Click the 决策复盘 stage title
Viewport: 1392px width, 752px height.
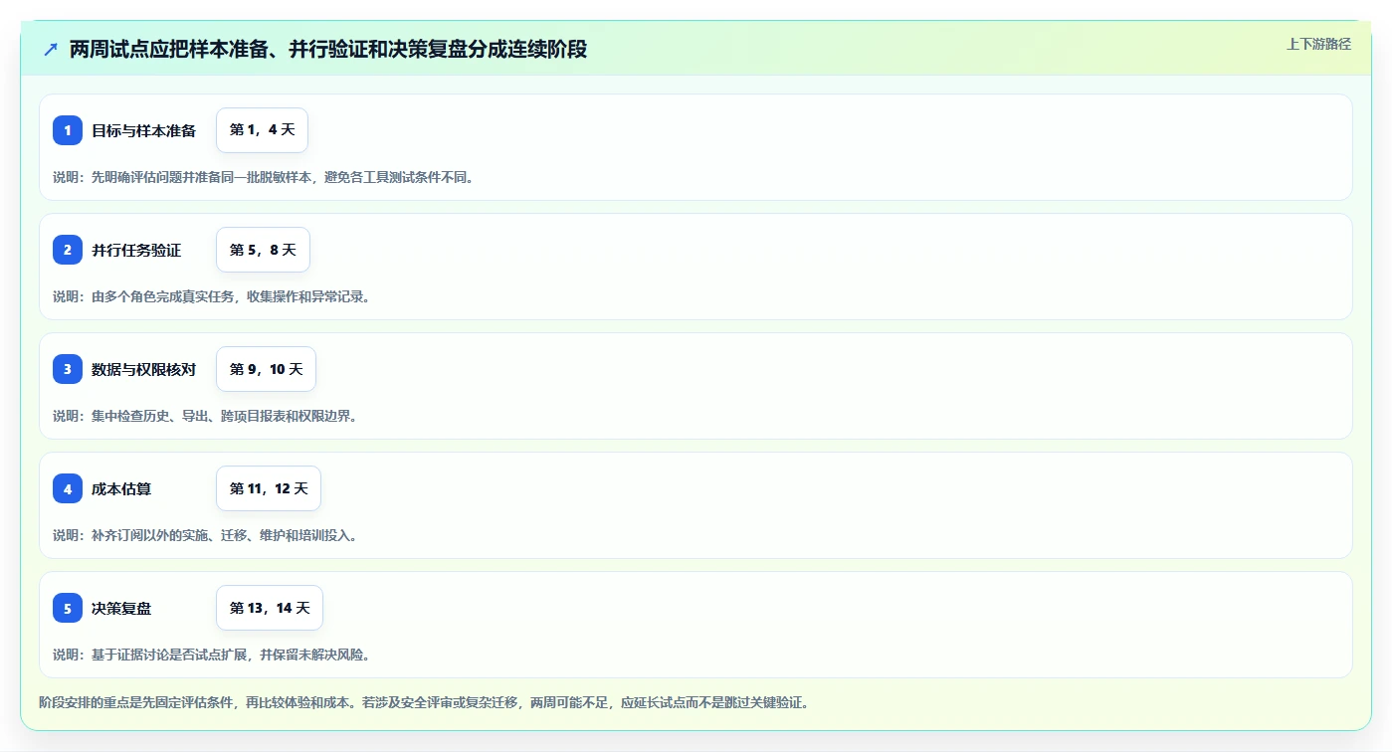(x=121, y=608)
